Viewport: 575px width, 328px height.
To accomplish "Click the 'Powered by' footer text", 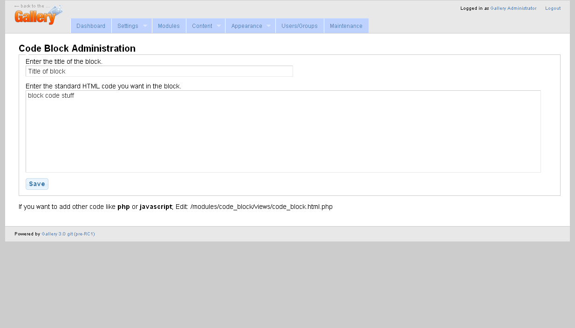I will tap(27, 234).
